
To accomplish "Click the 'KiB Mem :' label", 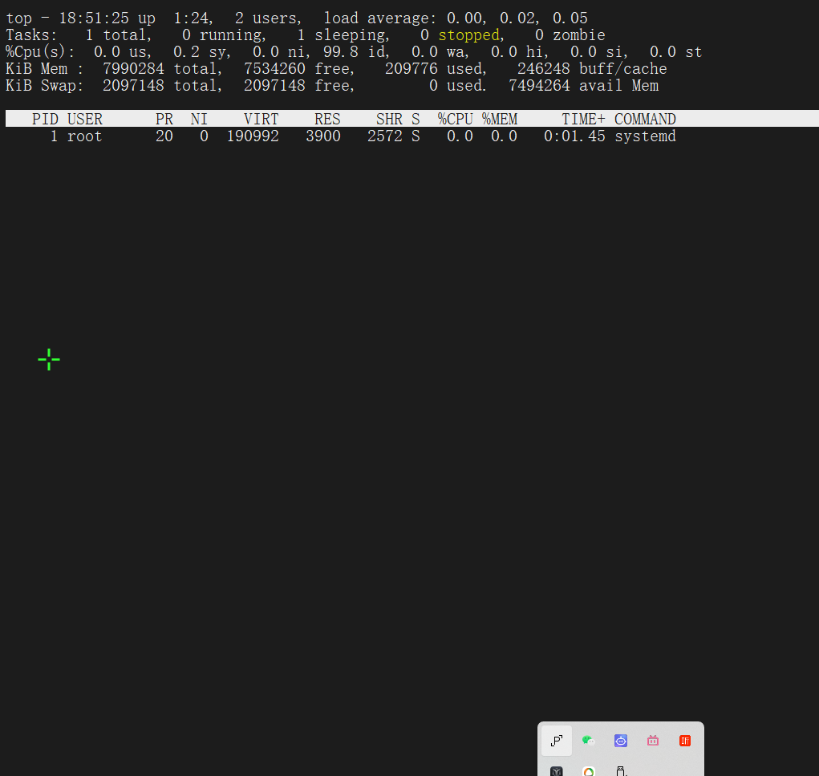I will coord(44,69).
